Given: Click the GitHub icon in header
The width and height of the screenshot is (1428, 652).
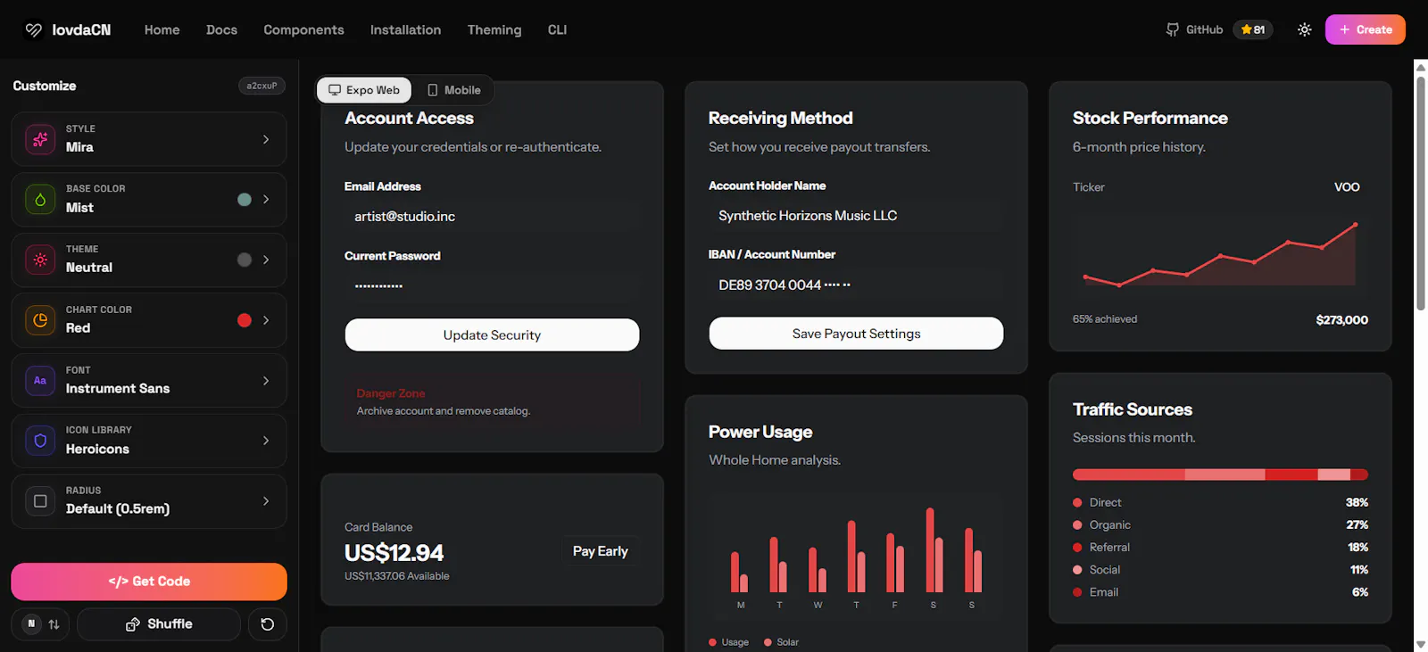Looking at the screenshot, I should click(1172, 29).
